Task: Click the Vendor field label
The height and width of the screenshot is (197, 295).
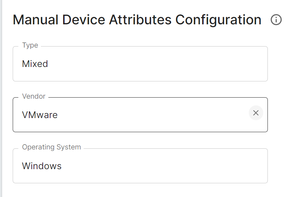Action: pyautogui.click(x=34, y=97)
